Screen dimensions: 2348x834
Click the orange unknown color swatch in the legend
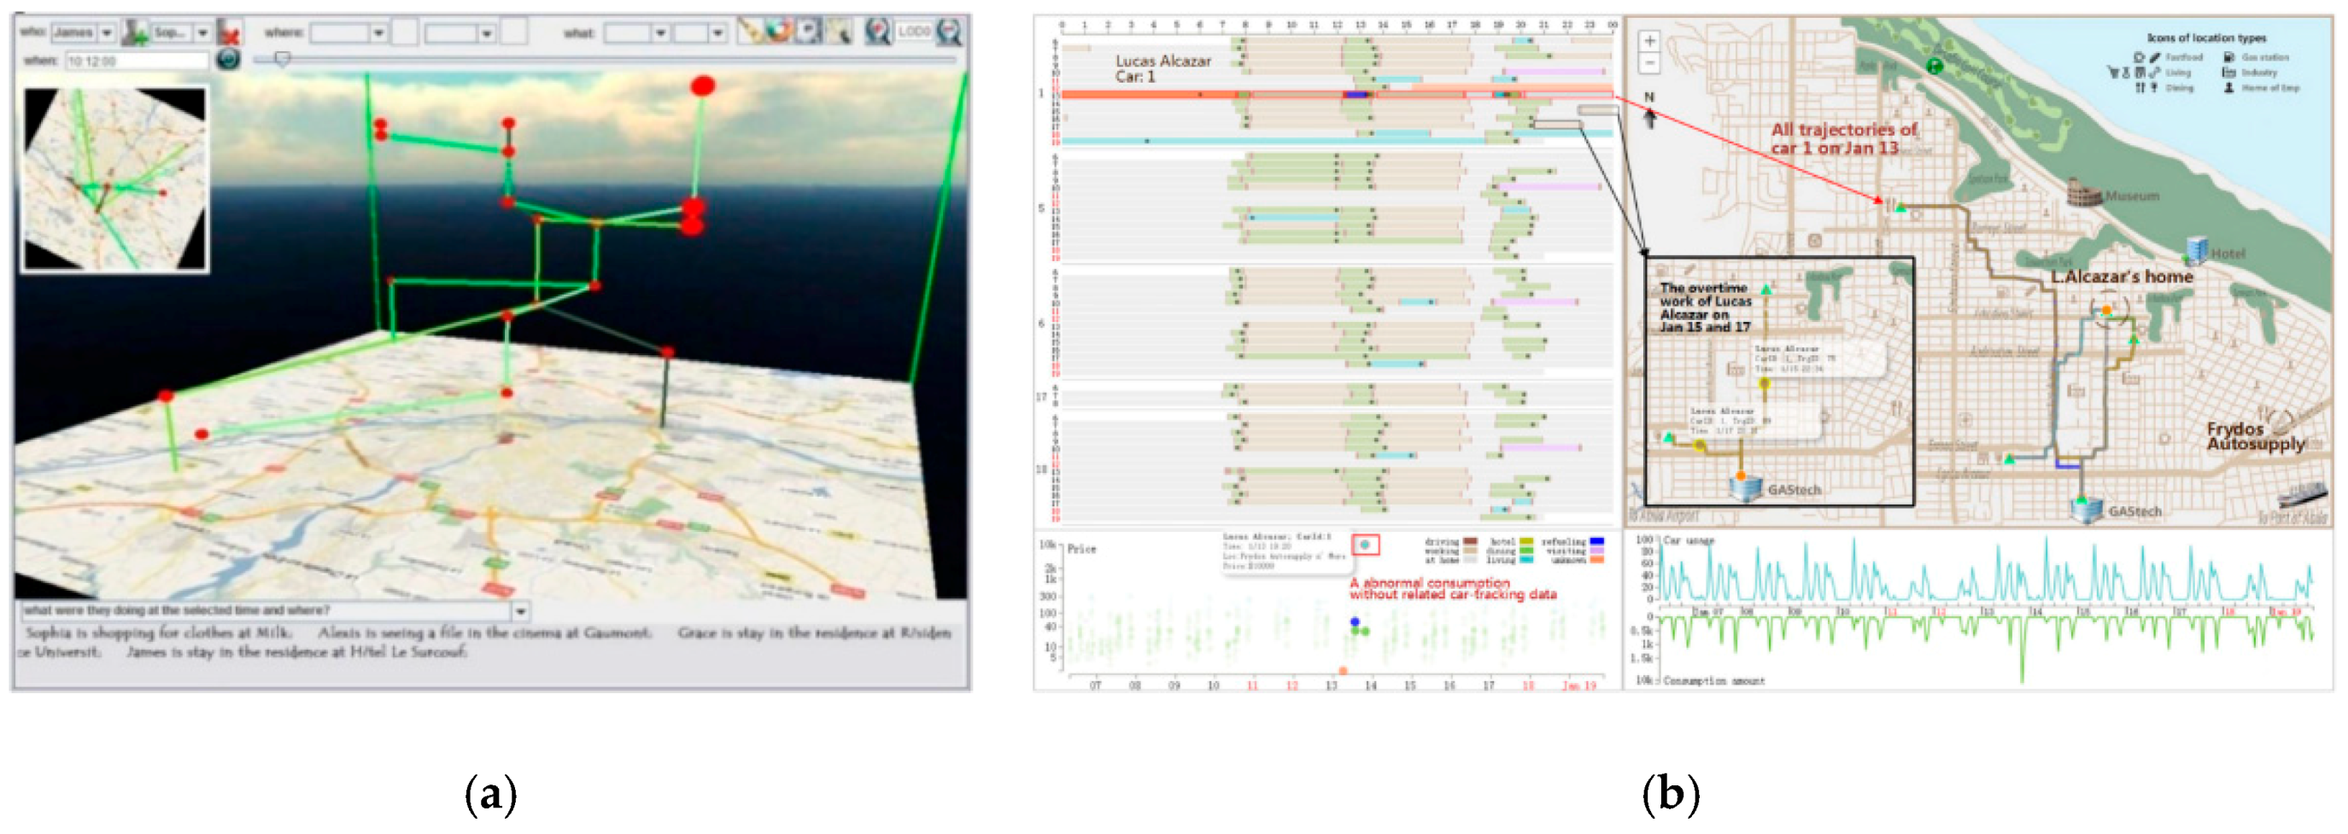coord(1597,560)
